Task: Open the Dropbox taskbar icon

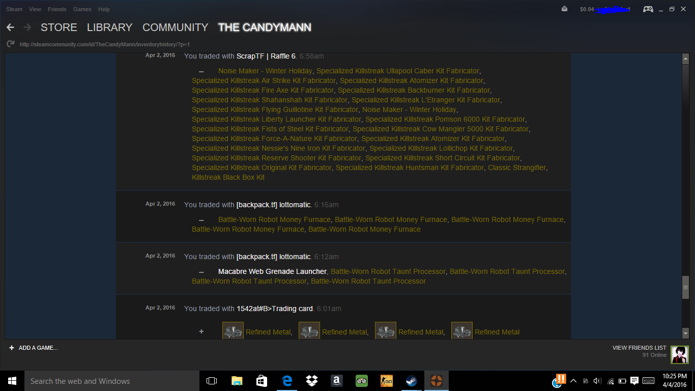Action: coord(311,381)
